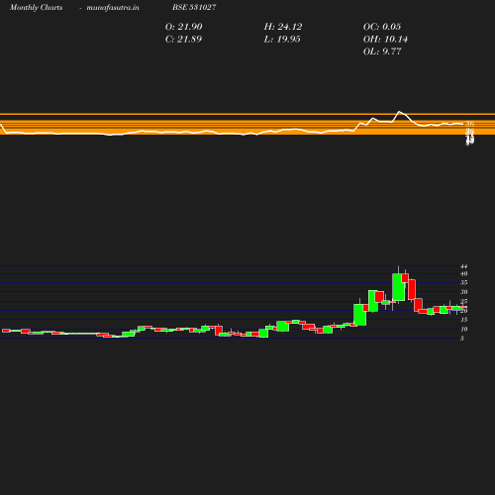Image resolution: width=495 pixels, height=495 pixels.
Task: Click the price axis label 35
Action: [x=463, y=283]
